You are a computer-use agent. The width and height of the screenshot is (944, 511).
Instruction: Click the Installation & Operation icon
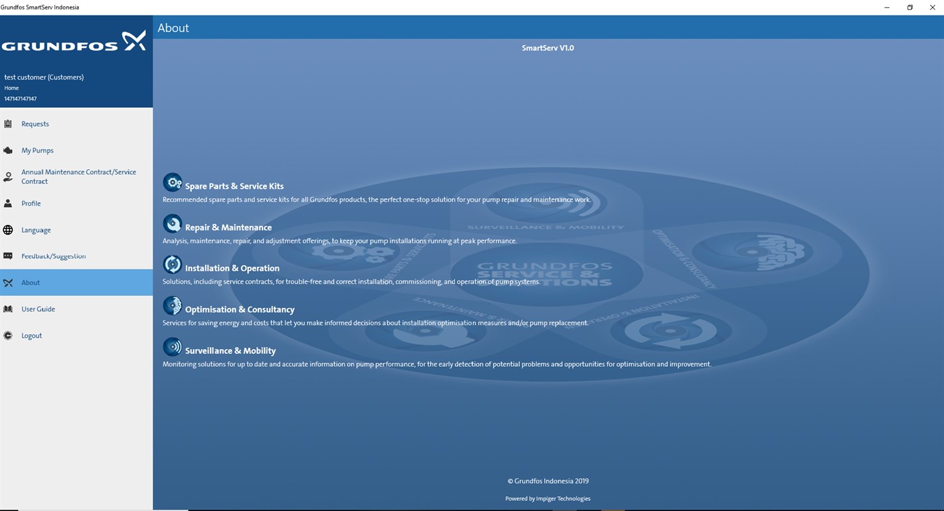tap(172, 264)
